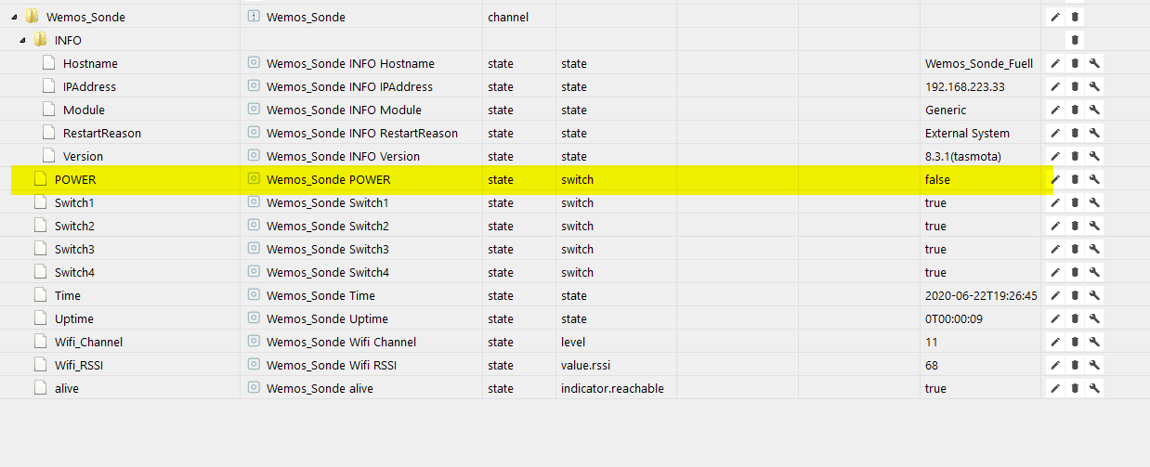Click the role 'value.rssi'
This screenshot has height=467, width=1150.
click(587, 365)
